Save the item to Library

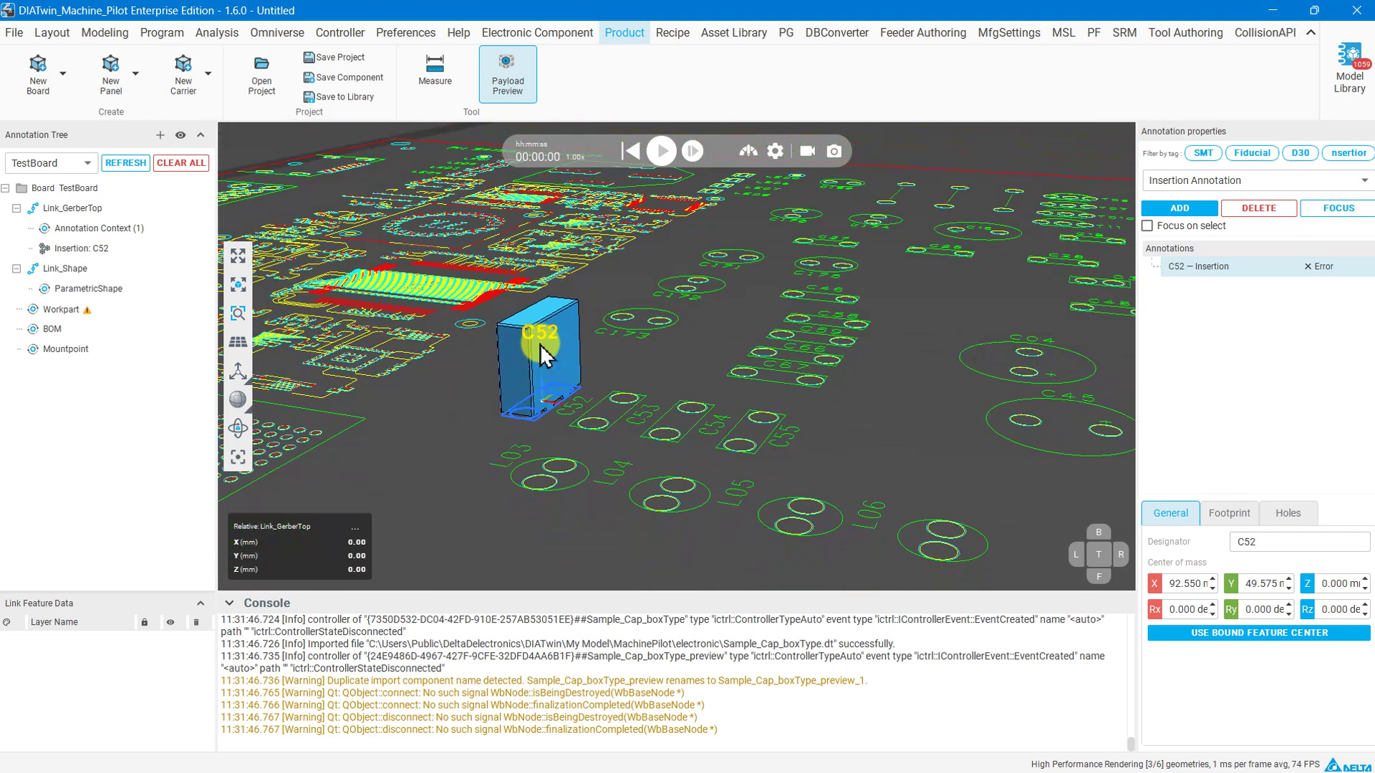point(338,97)
